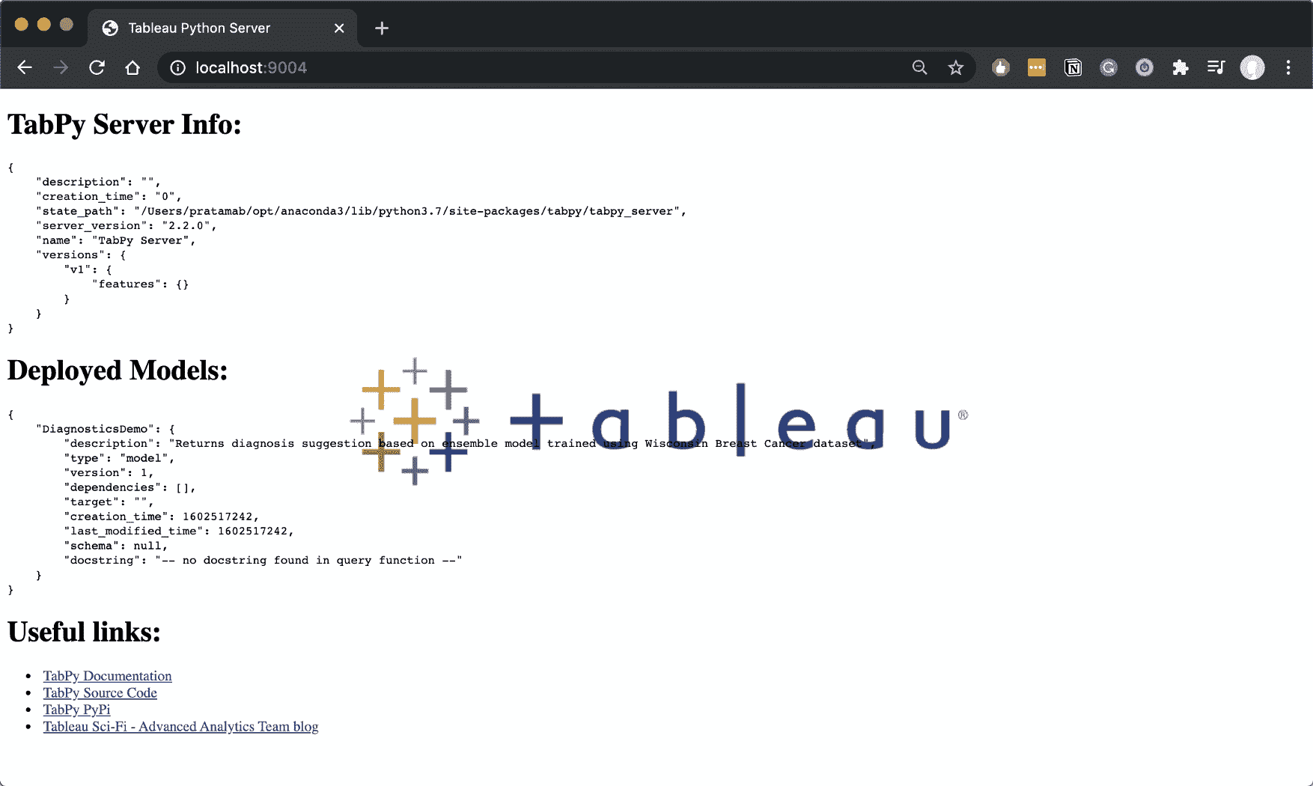This screenshot has height=786, width=1313.
Task: Select the Tableau Python Server tab
Action: [222, 28]
